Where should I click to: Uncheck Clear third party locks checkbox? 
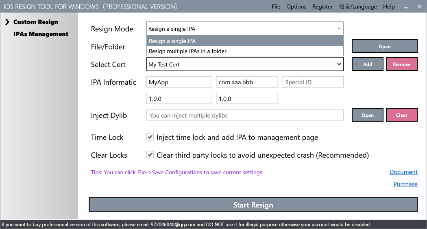pyautogui.click(x=150, y=155)
